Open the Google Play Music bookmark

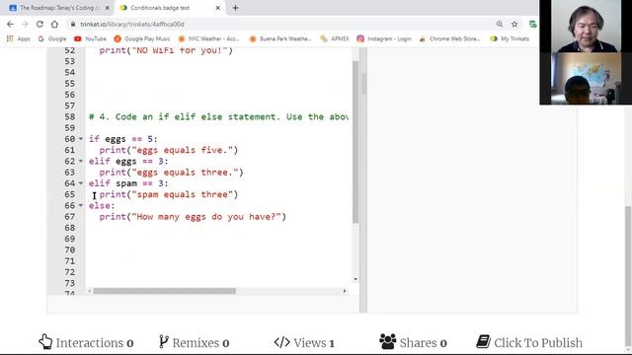[x=142, y=38]
